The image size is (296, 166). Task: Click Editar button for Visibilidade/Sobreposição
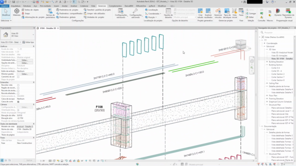[x=25, y=60]
